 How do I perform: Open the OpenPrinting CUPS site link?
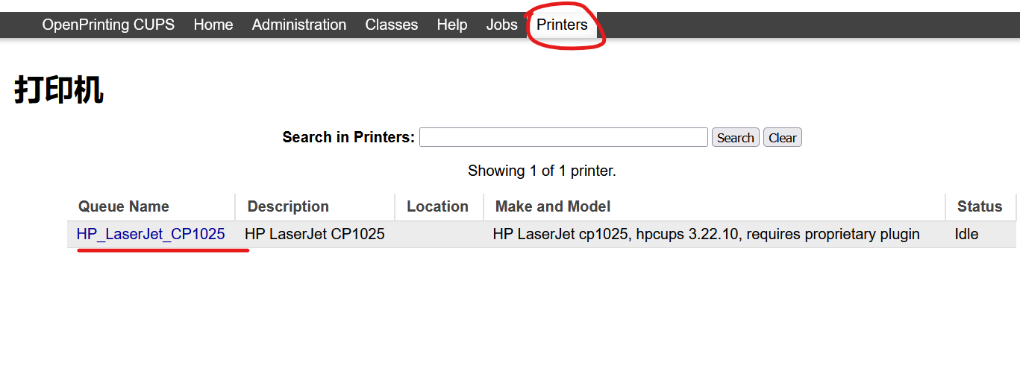coord(108,25)
